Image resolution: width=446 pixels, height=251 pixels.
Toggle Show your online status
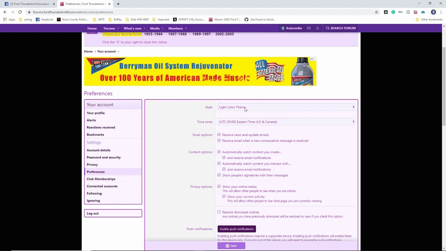219,187
